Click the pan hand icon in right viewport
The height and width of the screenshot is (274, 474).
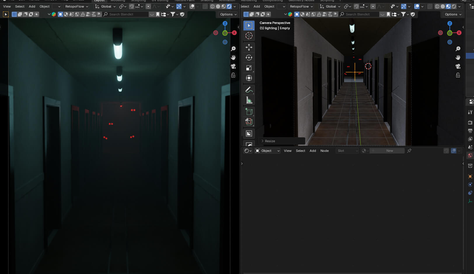pos(458,58)
